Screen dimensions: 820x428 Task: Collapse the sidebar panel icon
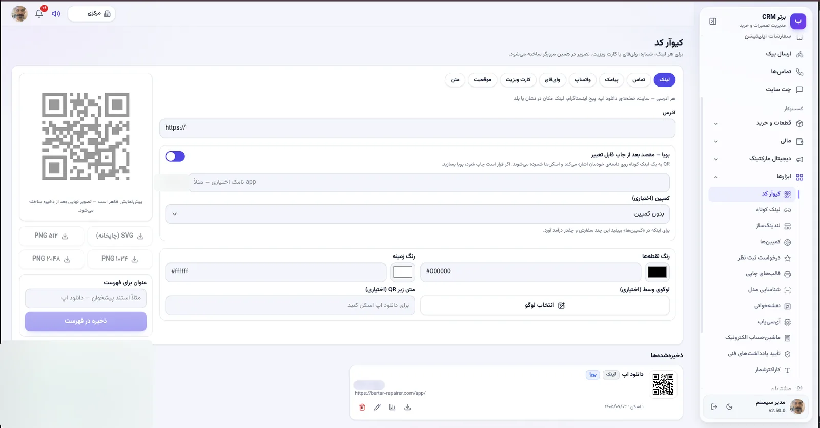point(713,21)
